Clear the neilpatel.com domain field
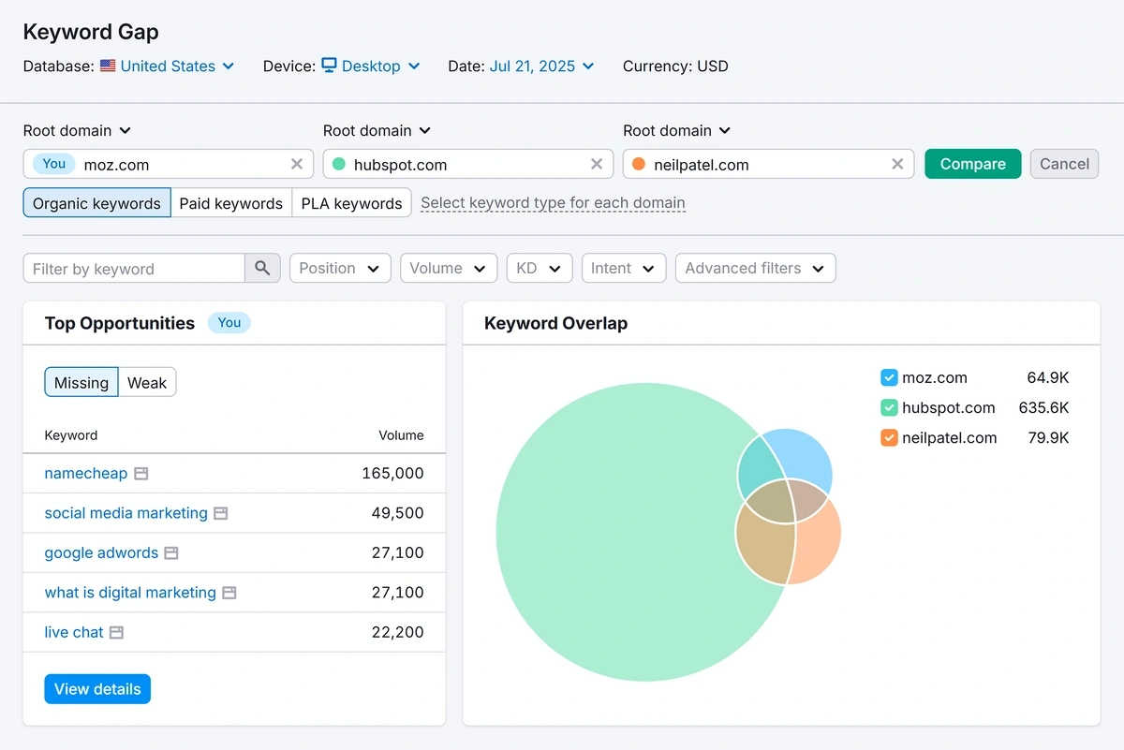The height and width of the screenshot is (750, 1124). (x=897, y=164)
